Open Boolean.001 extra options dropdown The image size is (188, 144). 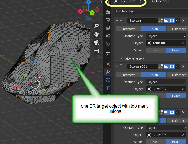177,66
